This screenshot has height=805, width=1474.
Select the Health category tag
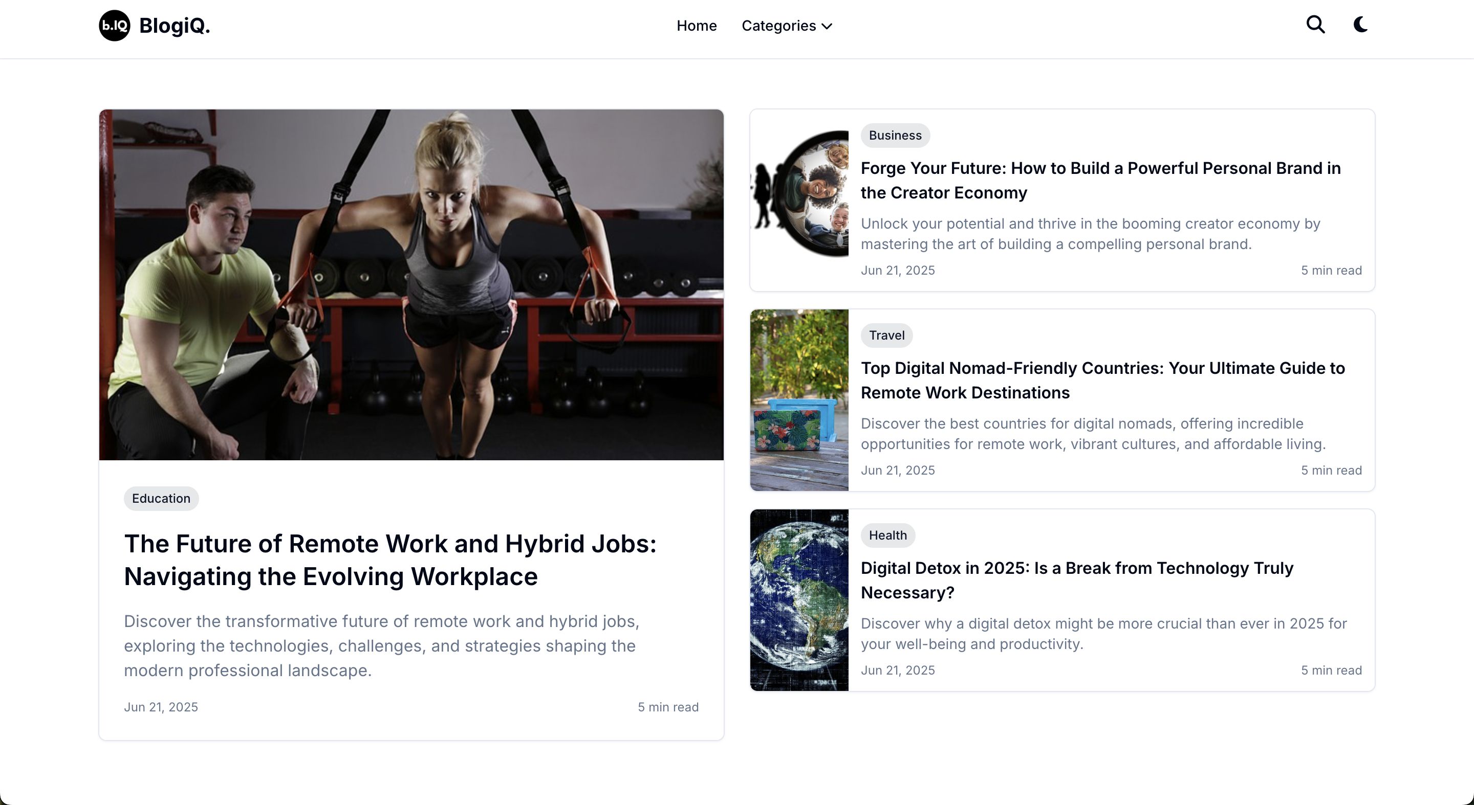click(887, 535)
